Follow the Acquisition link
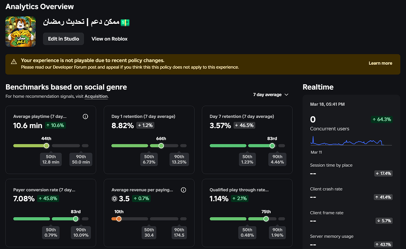 tap(96, 96)
